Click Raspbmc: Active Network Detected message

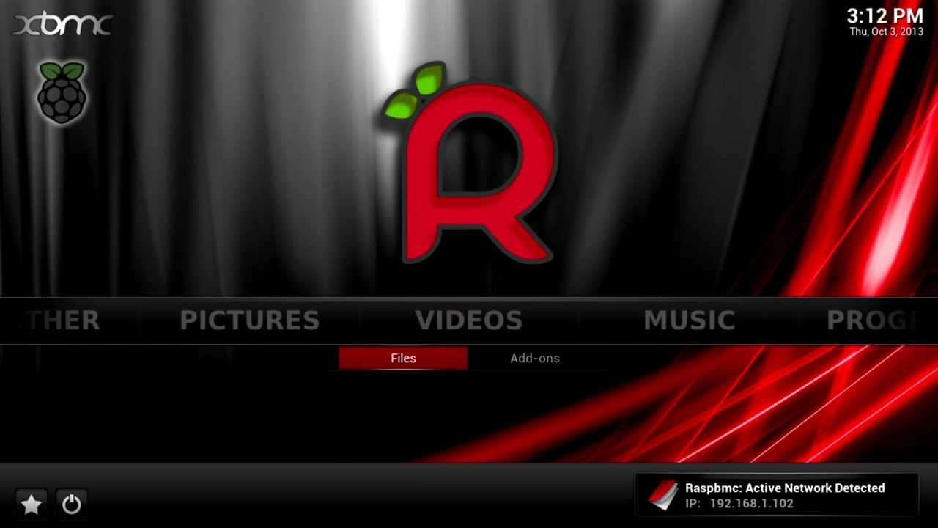click(785, 488)
